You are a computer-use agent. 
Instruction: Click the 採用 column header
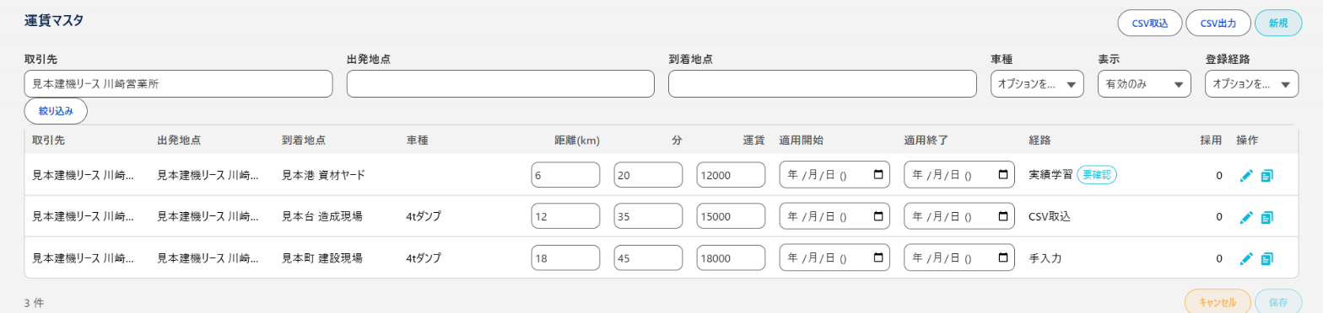tap(1211, 141)
